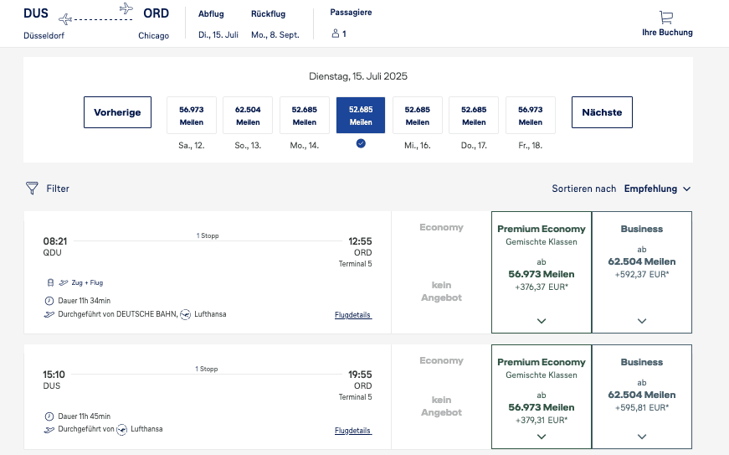Click the Vorherige button
This screenshot has height=455, width=729.
click(117, 112)
